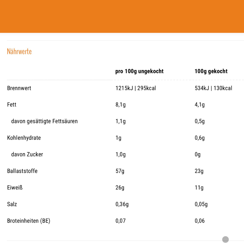This screenshot has height=244, width=244.
Task: Click the '534kJ | 130kcal' value
Action: [213, 88]
